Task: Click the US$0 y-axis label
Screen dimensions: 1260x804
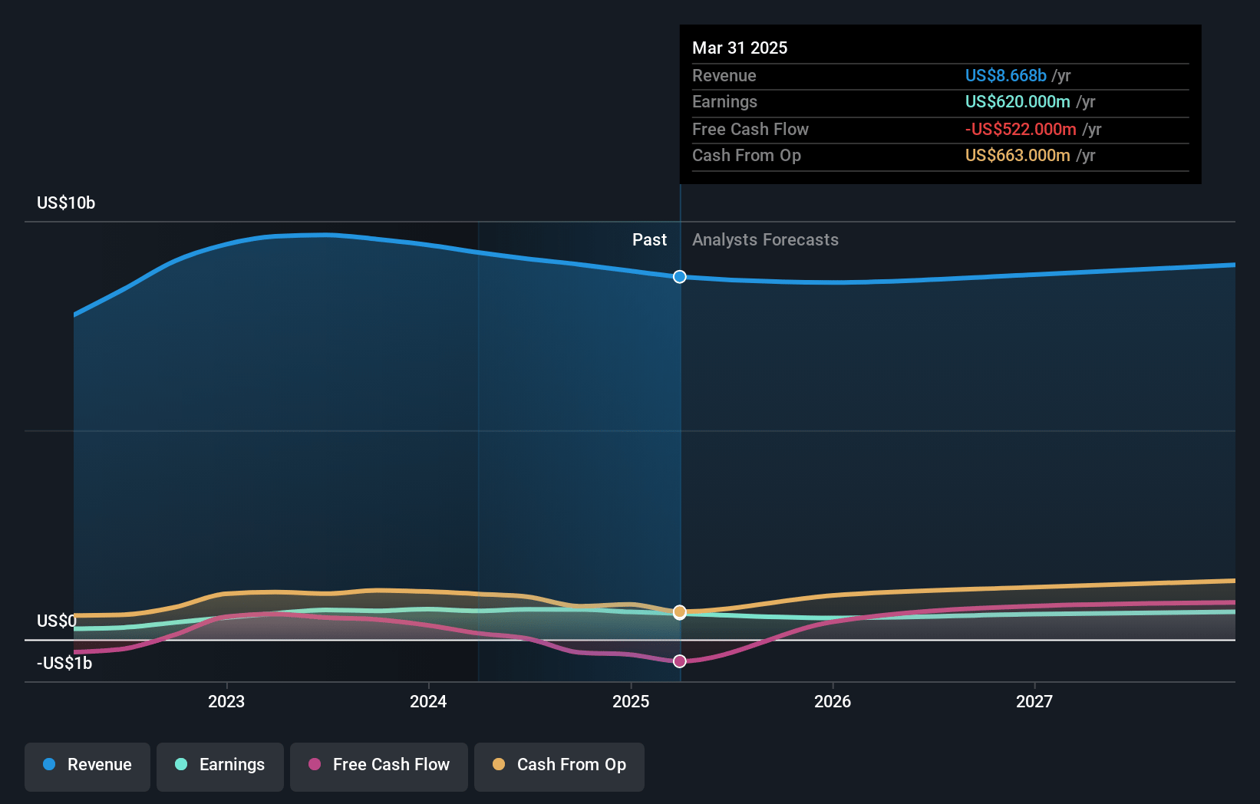Action: (57, 621)
